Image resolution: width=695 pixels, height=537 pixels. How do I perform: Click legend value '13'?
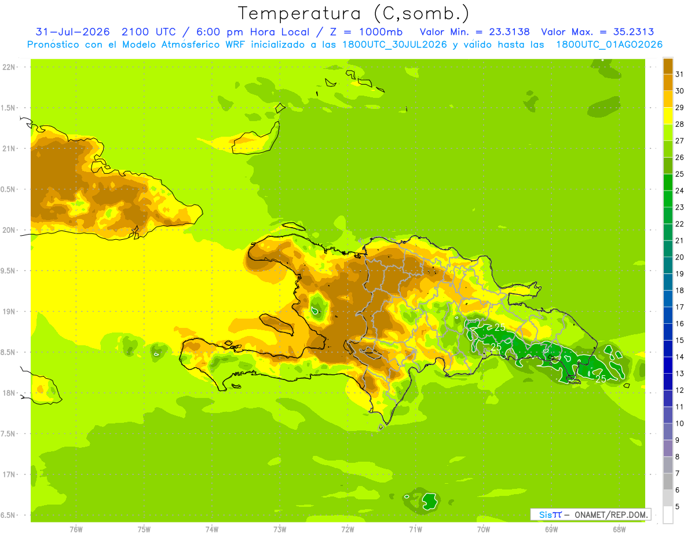pos(680,374)
